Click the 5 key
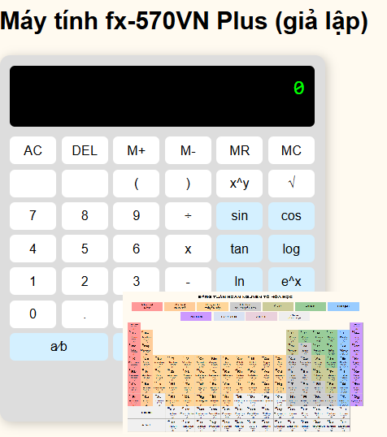Screen dimensions: 387x437 (85, 249)
